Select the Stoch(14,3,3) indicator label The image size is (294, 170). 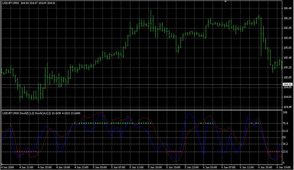43,113
